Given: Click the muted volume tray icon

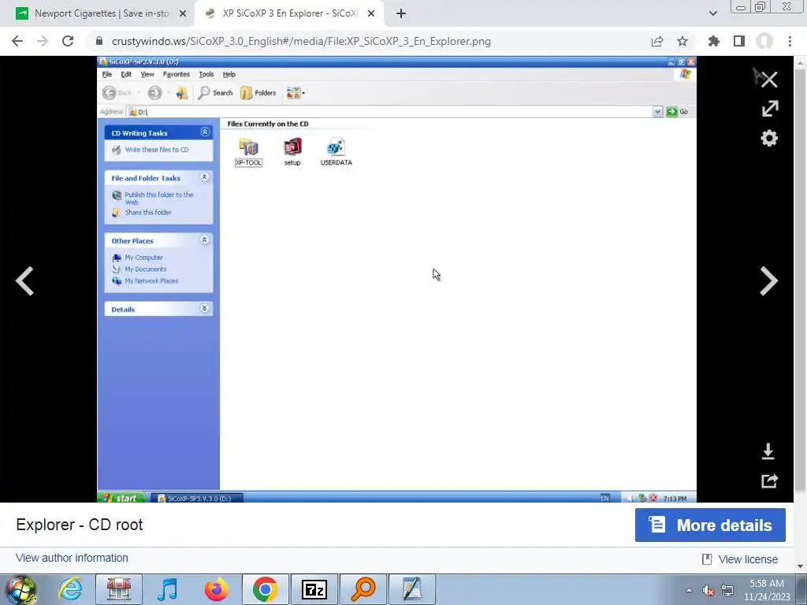Looking at the screenshot, I should (708, 591).
